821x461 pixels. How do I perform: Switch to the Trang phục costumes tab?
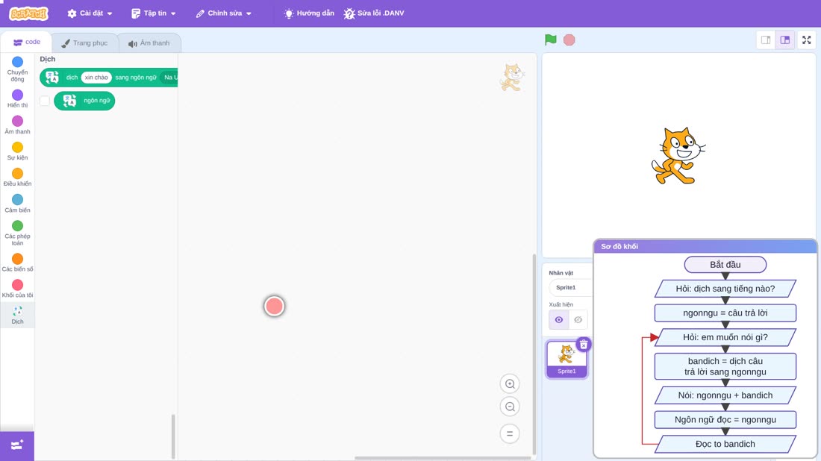(x=84, y=43)
